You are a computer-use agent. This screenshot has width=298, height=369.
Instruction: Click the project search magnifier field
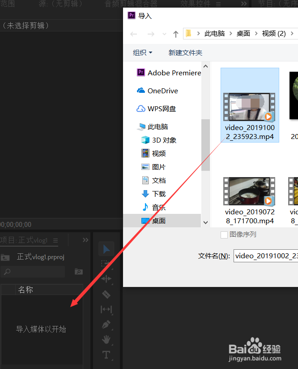(33, 272)
